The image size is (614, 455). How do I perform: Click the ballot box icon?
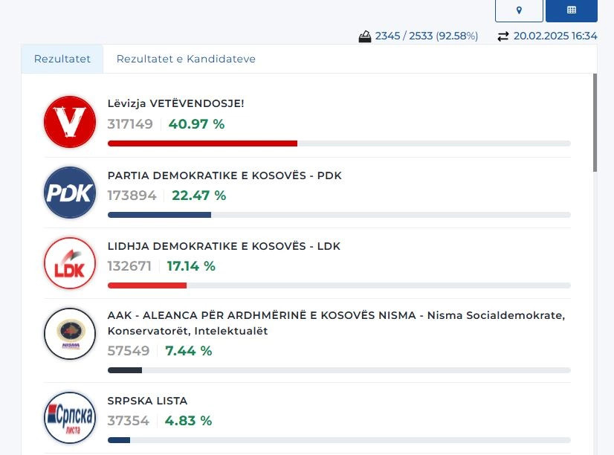[x=365, y=36]
